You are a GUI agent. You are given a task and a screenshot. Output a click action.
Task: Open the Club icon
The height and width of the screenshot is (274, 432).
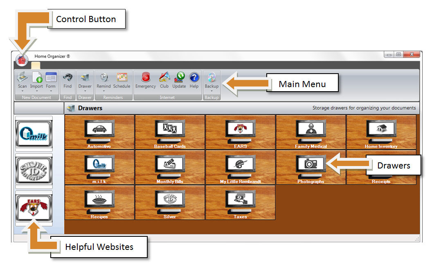[x=164, y=77]
